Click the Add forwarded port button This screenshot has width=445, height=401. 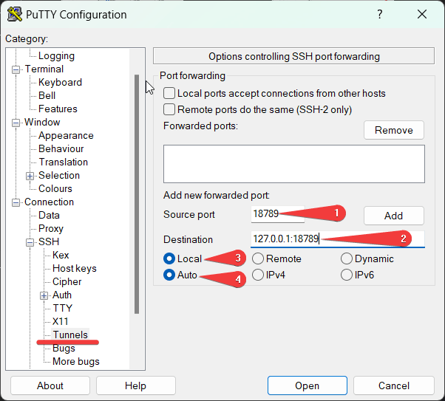393,216
